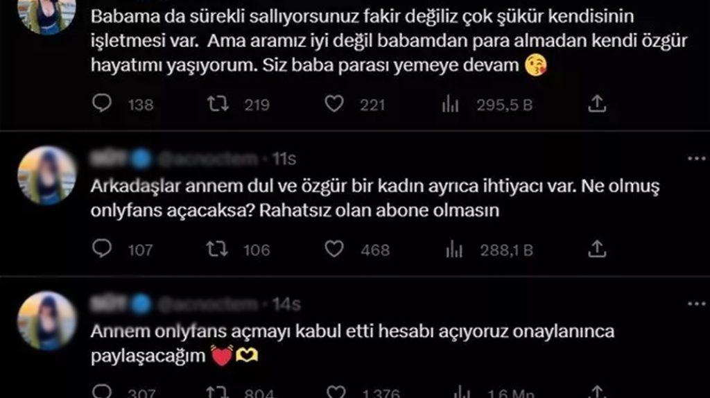This screenshot has height=398, width=710.
Task: Share the first tweet about baba parası
Action: click(x=597, y=104)
